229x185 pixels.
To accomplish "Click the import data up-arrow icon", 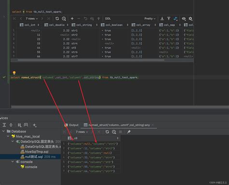I will point(169,19).
